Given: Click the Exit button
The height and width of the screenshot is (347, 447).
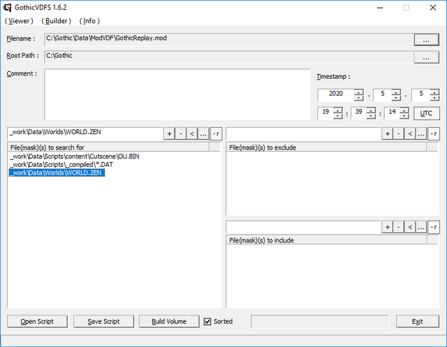Looking at the screenshot, I should (x=418, y=321).
